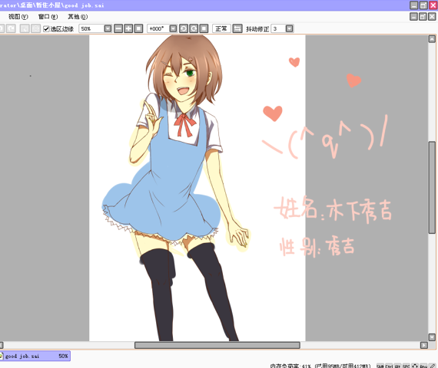
Task: Open the 视图(V) menu
Action: (18, 17)
